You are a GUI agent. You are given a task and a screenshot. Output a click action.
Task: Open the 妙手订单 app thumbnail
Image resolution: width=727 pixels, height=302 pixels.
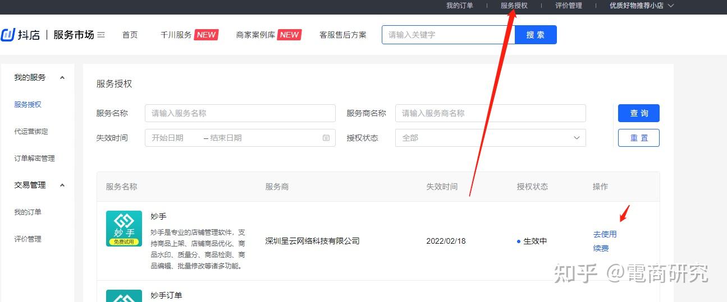point(124,296)
